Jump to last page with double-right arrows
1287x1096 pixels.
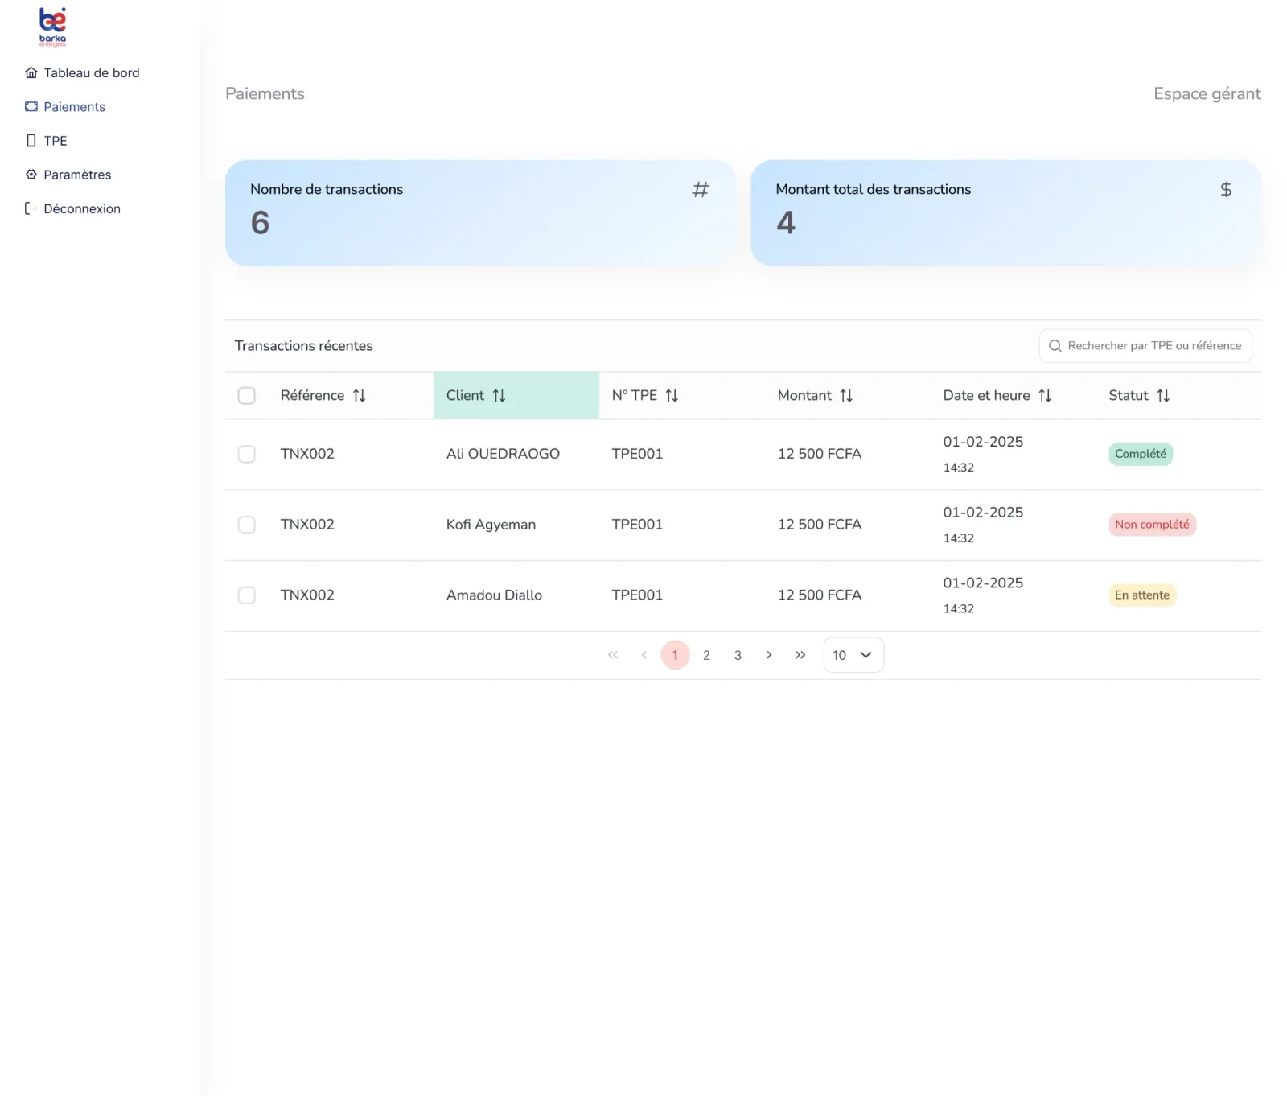coord(800,655)
